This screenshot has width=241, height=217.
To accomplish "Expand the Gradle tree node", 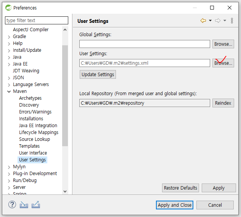I will point(9,37).
